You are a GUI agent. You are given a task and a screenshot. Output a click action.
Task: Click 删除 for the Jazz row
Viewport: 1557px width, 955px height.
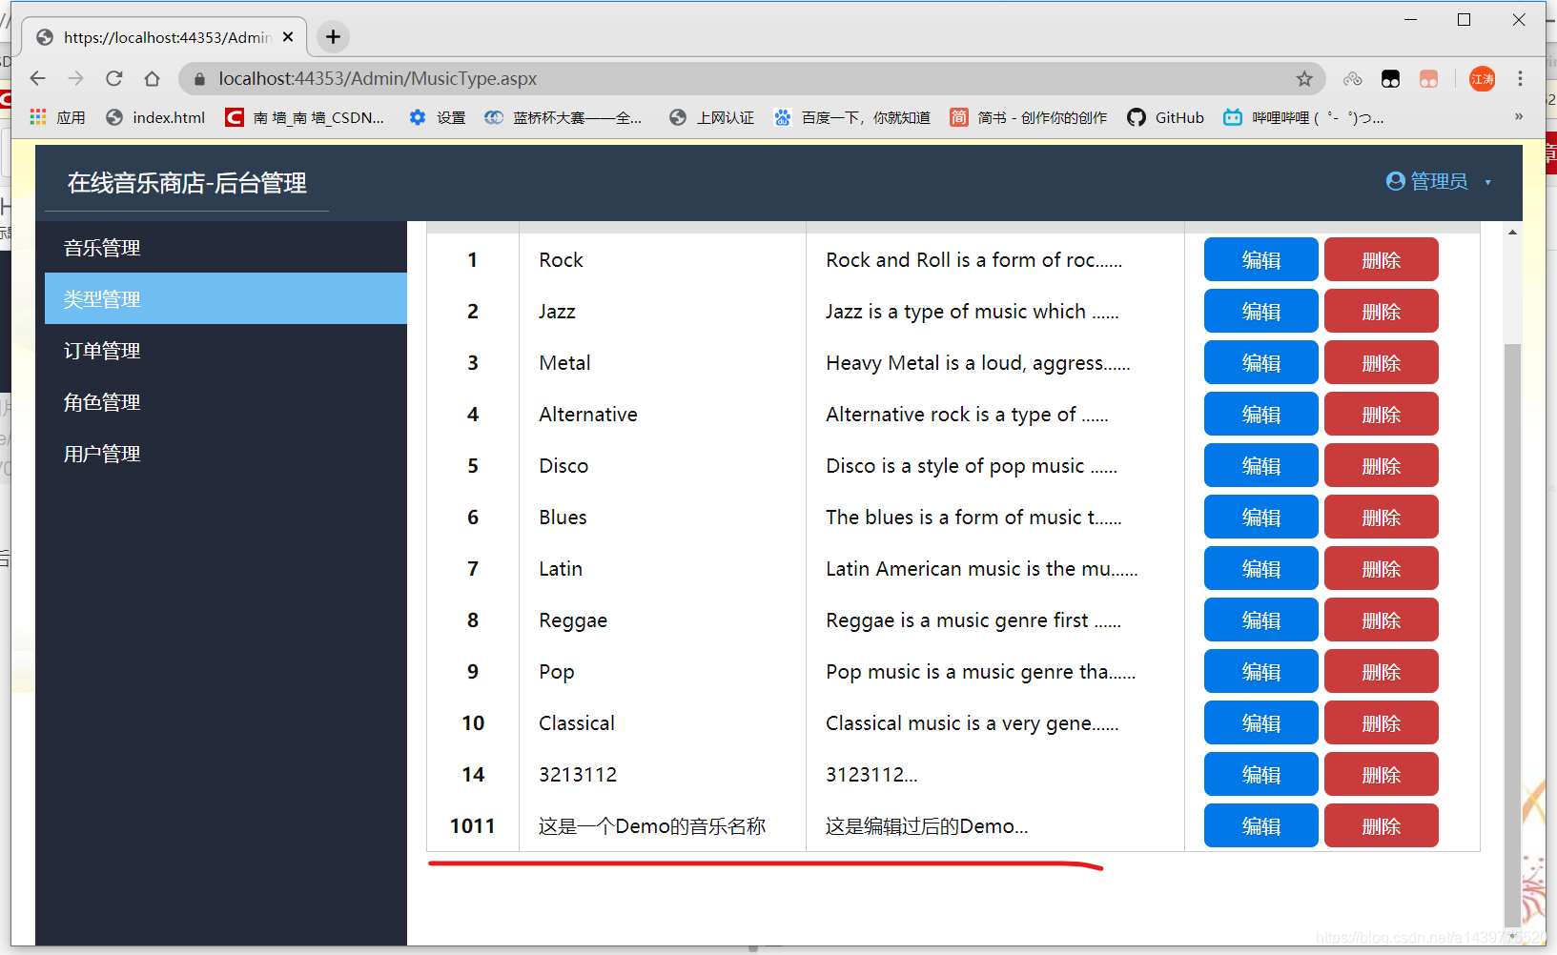(1382, 312)
